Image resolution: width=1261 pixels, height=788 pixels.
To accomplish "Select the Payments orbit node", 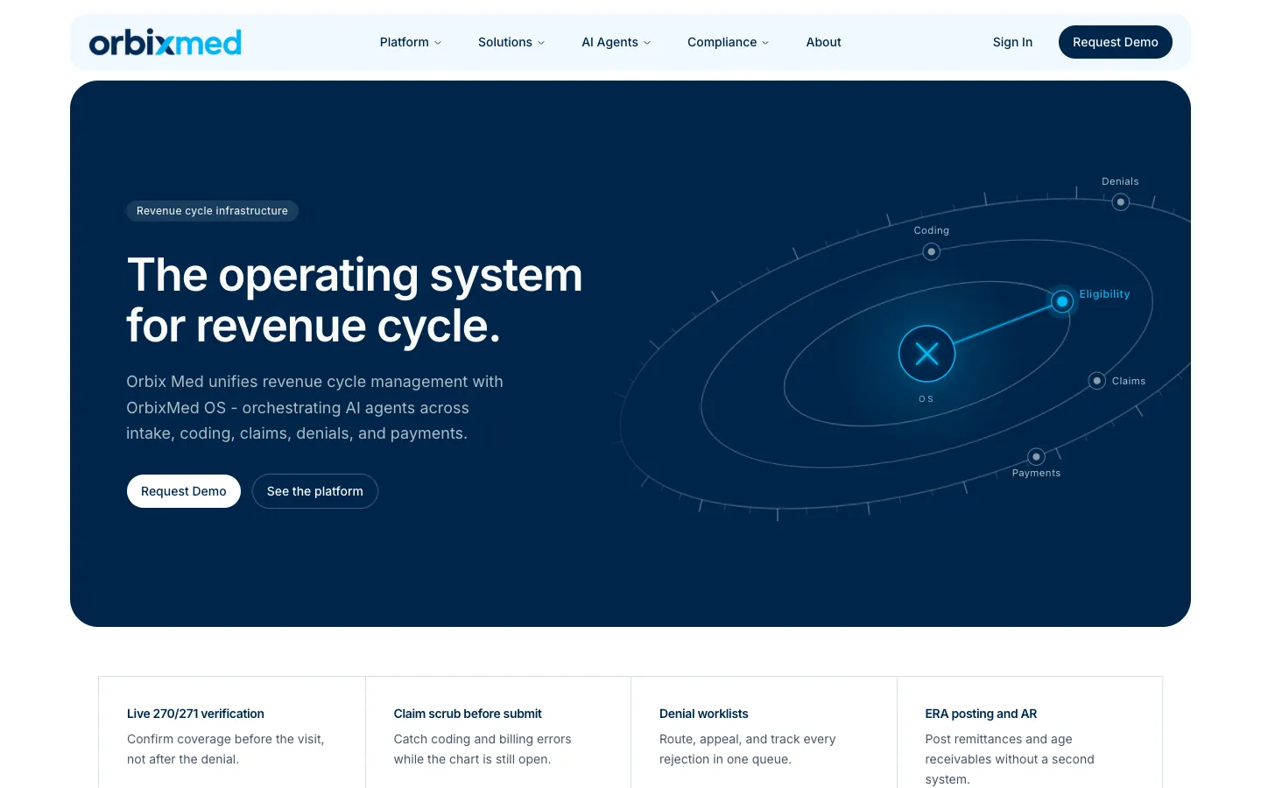I will (1036, 457).
